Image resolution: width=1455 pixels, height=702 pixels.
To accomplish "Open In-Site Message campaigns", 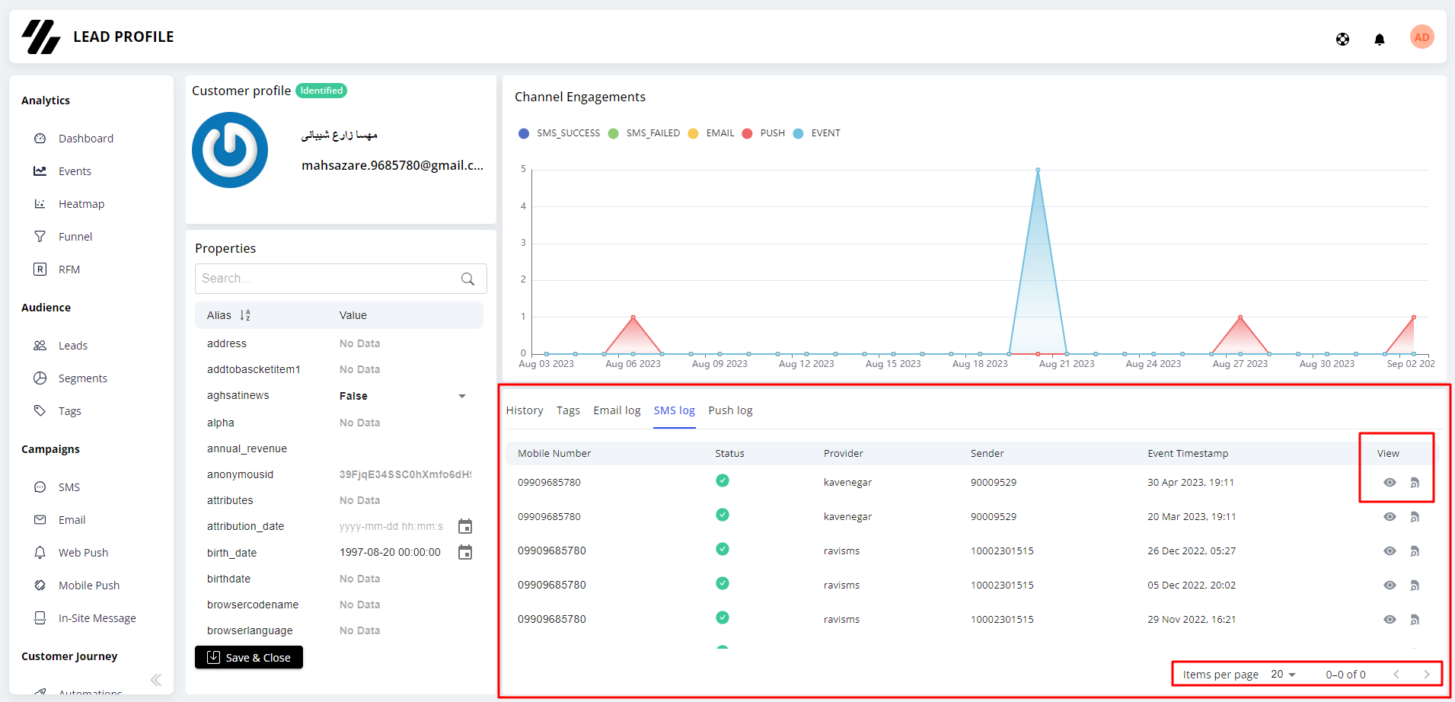I will (97, 618).
